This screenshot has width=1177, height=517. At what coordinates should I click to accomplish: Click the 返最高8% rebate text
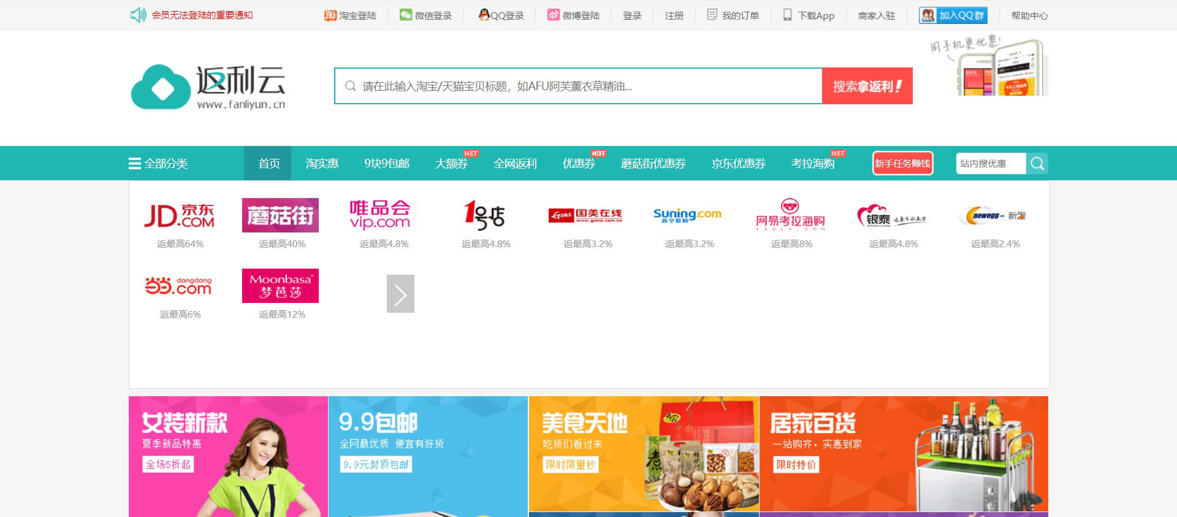pyautogui.click(x=791, y=244)
